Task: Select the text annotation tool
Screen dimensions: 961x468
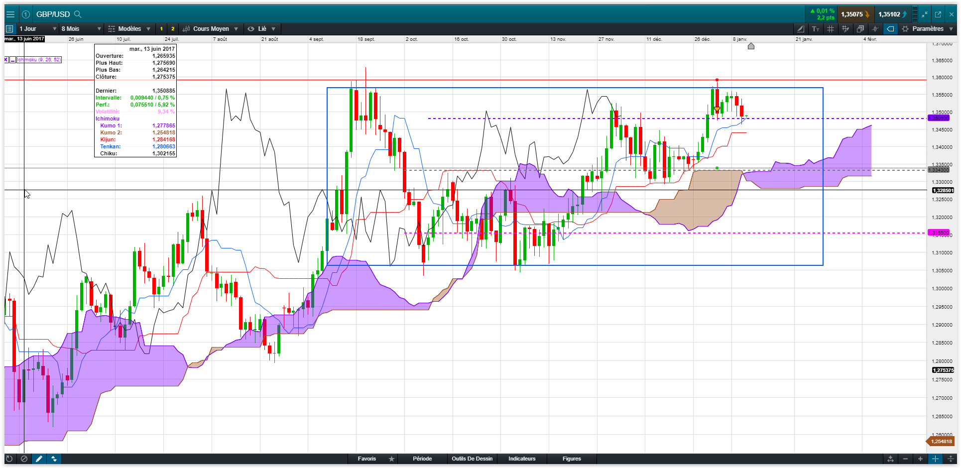Action: (x=816, y=29)
